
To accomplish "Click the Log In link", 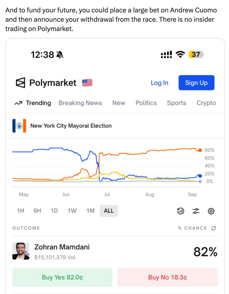I will coord(159,83).
